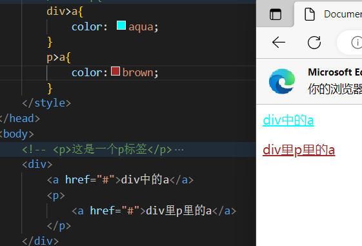Place cursor in 'div>a{' selector line
Viewport: 362px width, 246px height.
tap(65, 12)
